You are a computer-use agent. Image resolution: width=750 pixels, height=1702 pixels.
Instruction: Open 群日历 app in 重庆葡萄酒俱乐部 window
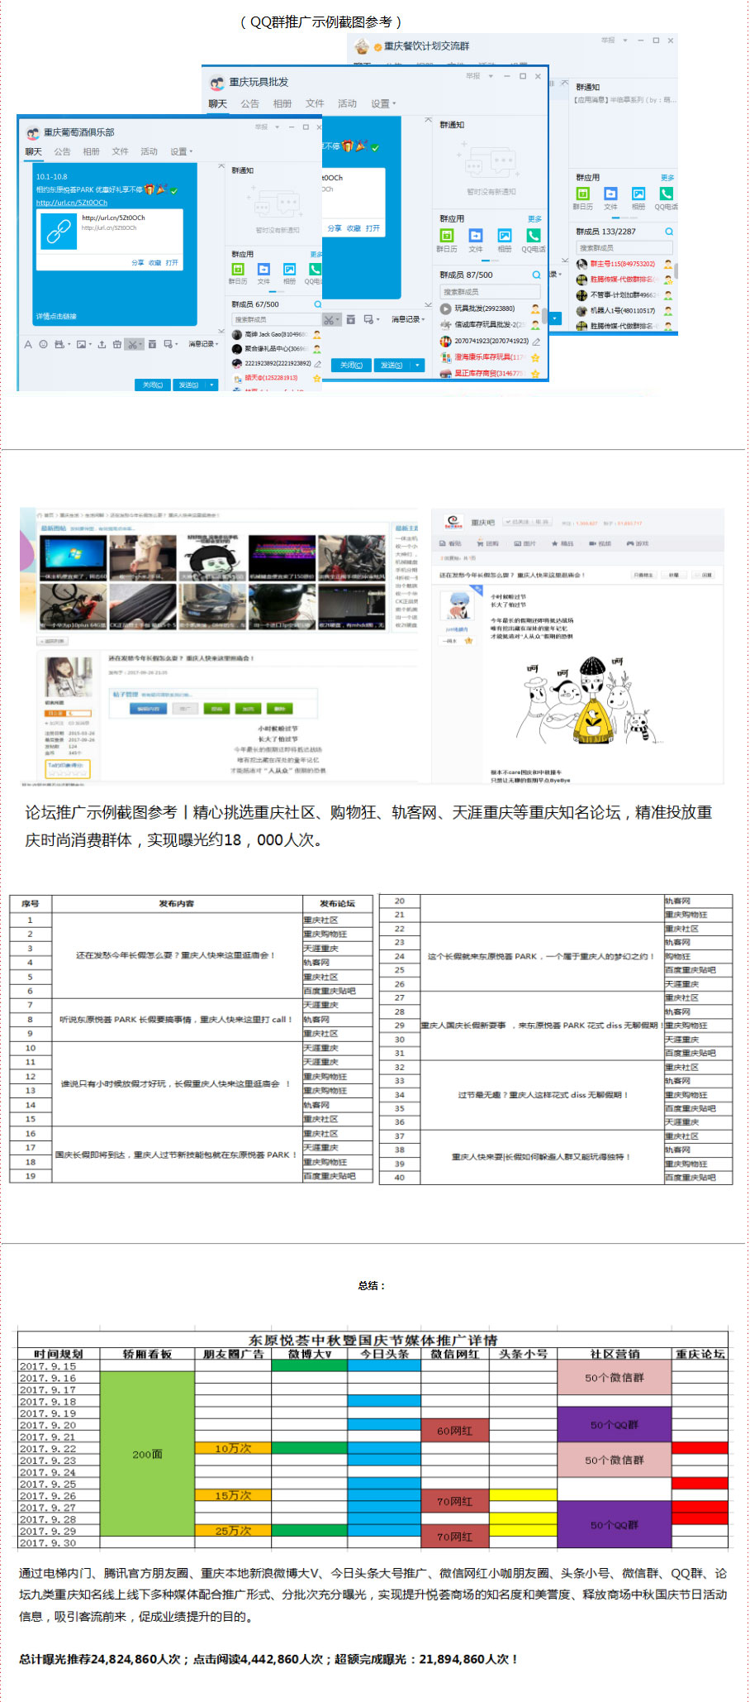[x=238, y=270]
